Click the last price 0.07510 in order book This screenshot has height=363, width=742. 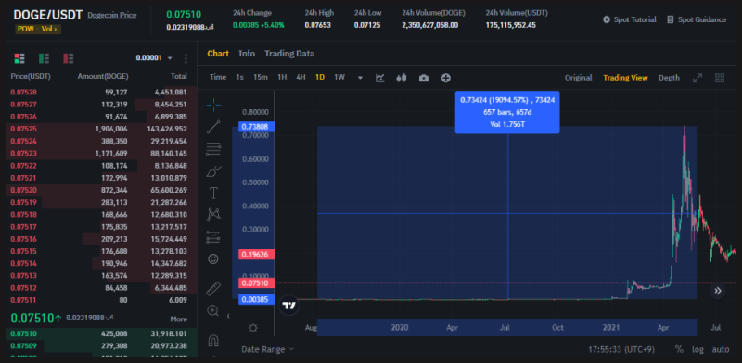pyautogui.click(x=36, y=318)
